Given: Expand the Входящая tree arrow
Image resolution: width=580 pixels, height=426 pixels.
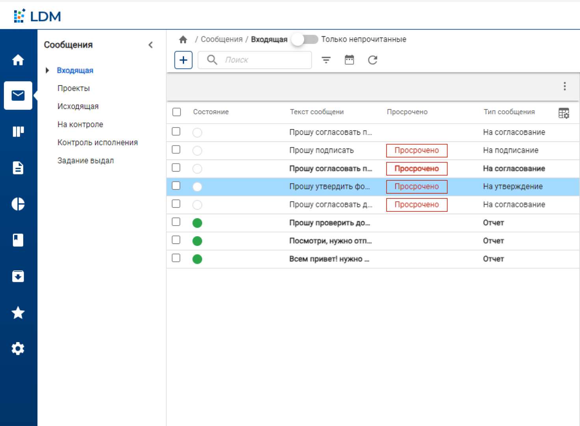Looking at the screenshot, I should coord(47,70).
